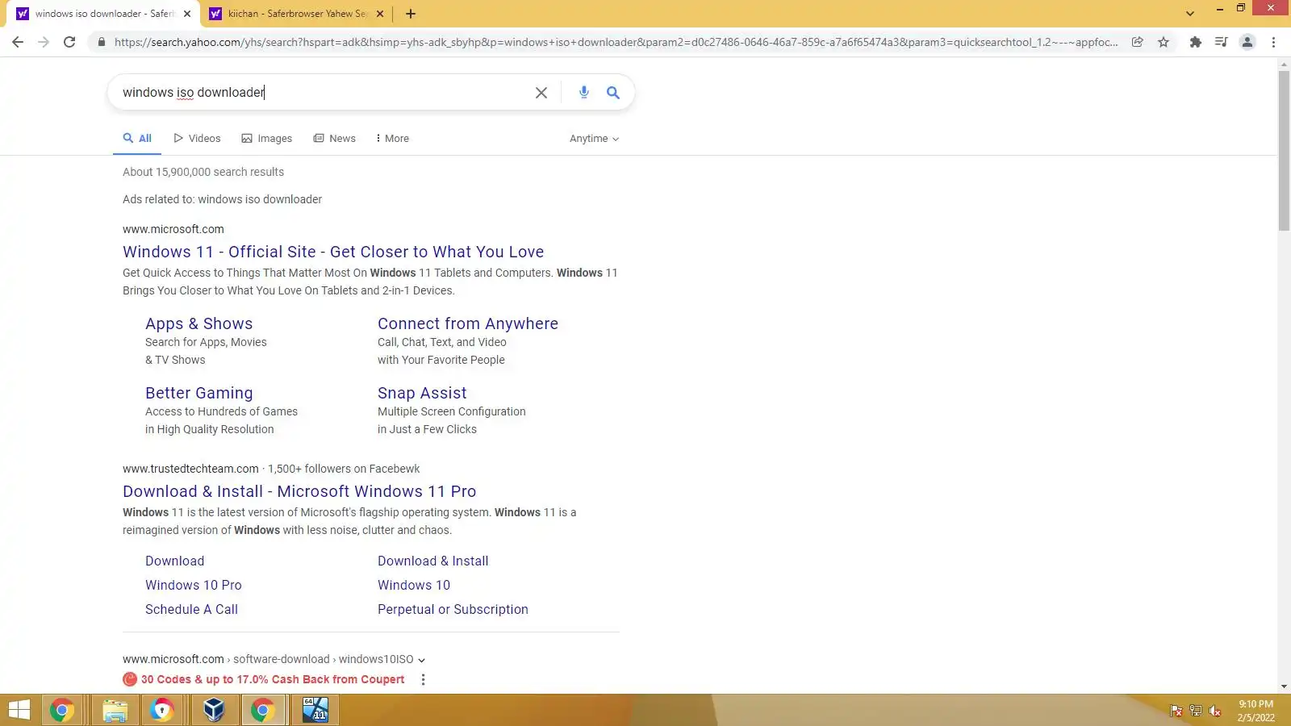Image resolution: width=1291 pixels, height=726 pixels.
Task: Click the scrollbar down arrow
Action: (x=1284, y=686)
